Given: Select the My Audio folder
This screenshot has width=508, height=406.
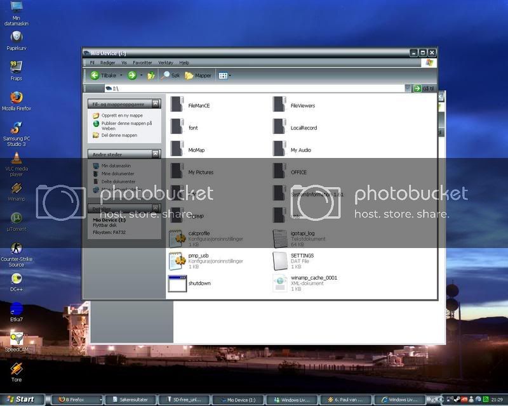Looking at the screenshot, I should click(292, 150).
